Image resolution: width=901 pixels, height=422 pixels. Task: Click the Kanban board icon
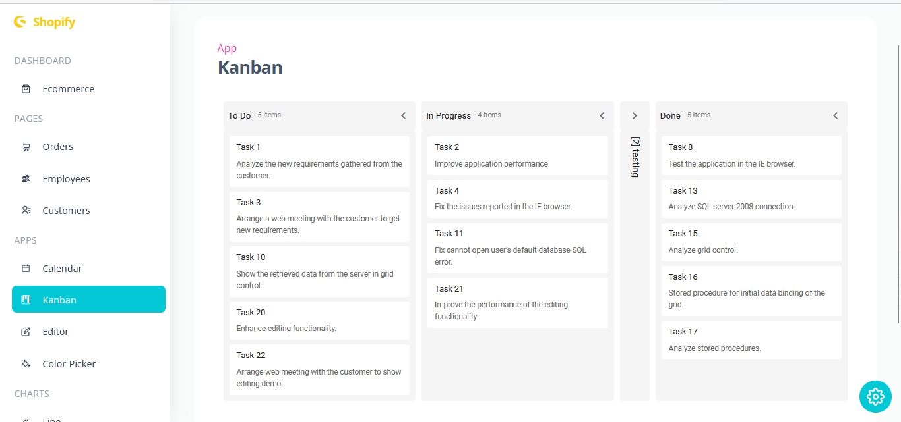[26, 300]
